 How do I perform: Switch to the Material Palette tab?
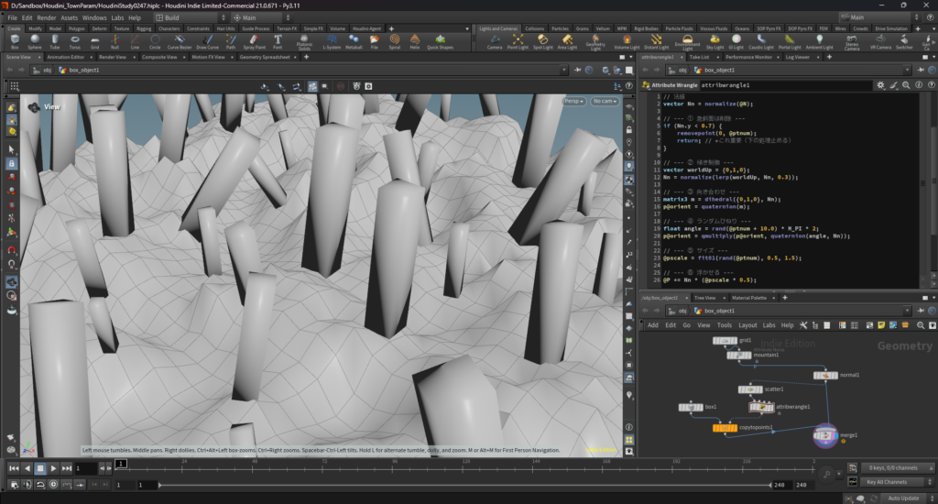coord(747,298)
